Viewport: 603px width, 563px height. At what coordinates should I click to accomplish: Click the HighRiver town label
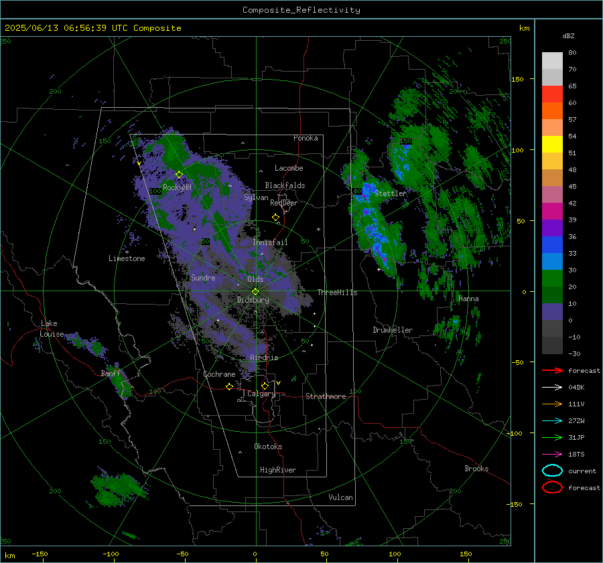click(278, 470)
